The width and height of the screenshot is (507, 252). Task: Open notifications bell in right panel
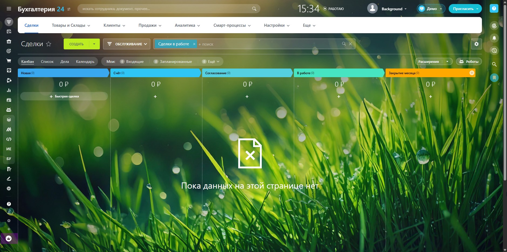494,38
